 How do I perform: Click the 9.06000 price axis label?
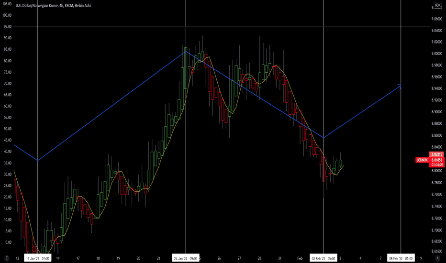pos(436,19)
